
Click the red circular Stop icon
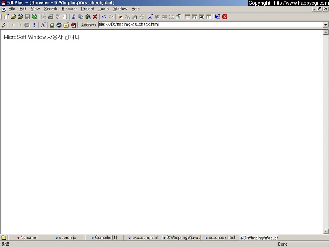pyautogui.click(x=225, y=17)
